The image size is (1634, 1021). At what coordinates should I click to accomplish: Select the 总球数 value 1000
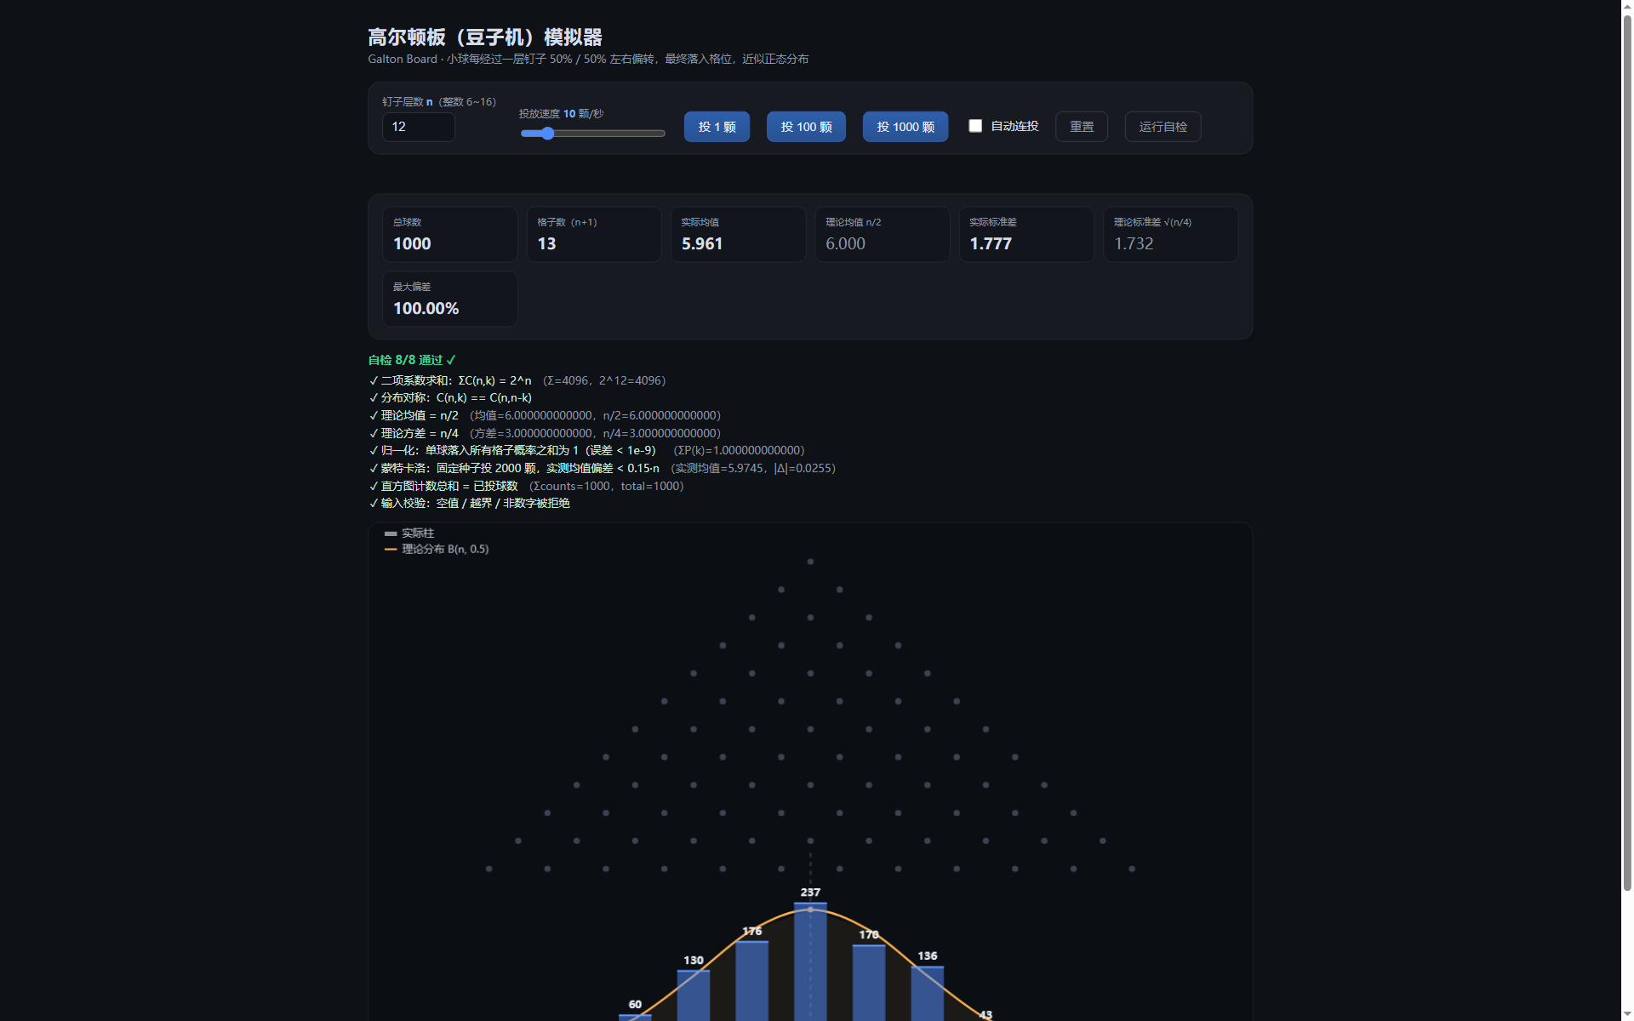[x=412, y=243]
